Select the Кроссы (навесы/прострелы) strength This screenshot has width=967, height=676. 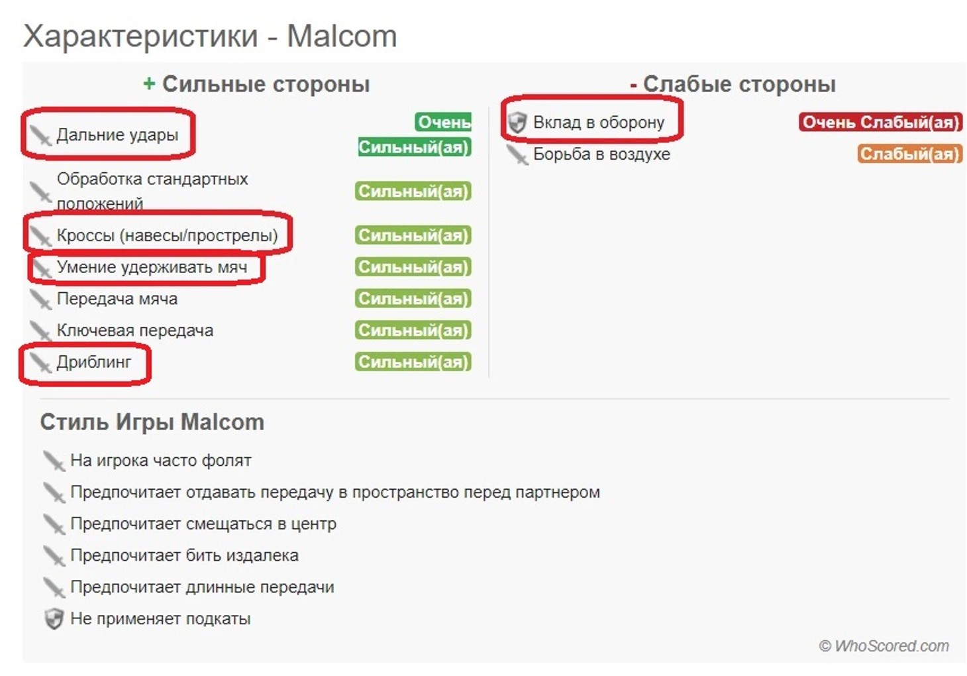click(x=167, y=235)
